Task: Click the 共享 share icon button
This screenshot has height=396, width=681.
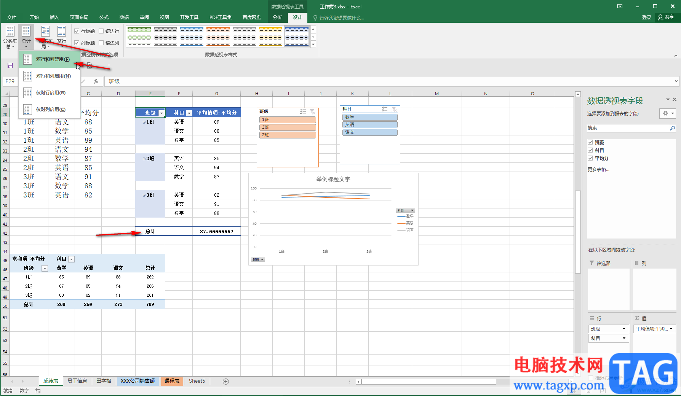Action: 666,17
